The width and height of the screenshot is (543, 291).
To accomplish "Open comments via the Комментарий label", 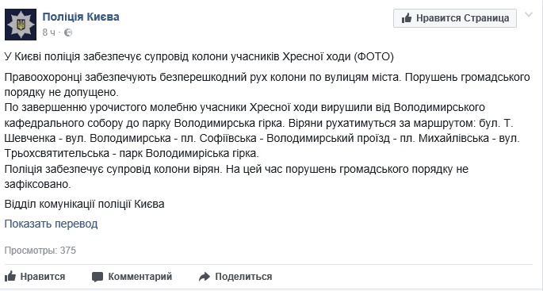I will (x=140, y=277).
